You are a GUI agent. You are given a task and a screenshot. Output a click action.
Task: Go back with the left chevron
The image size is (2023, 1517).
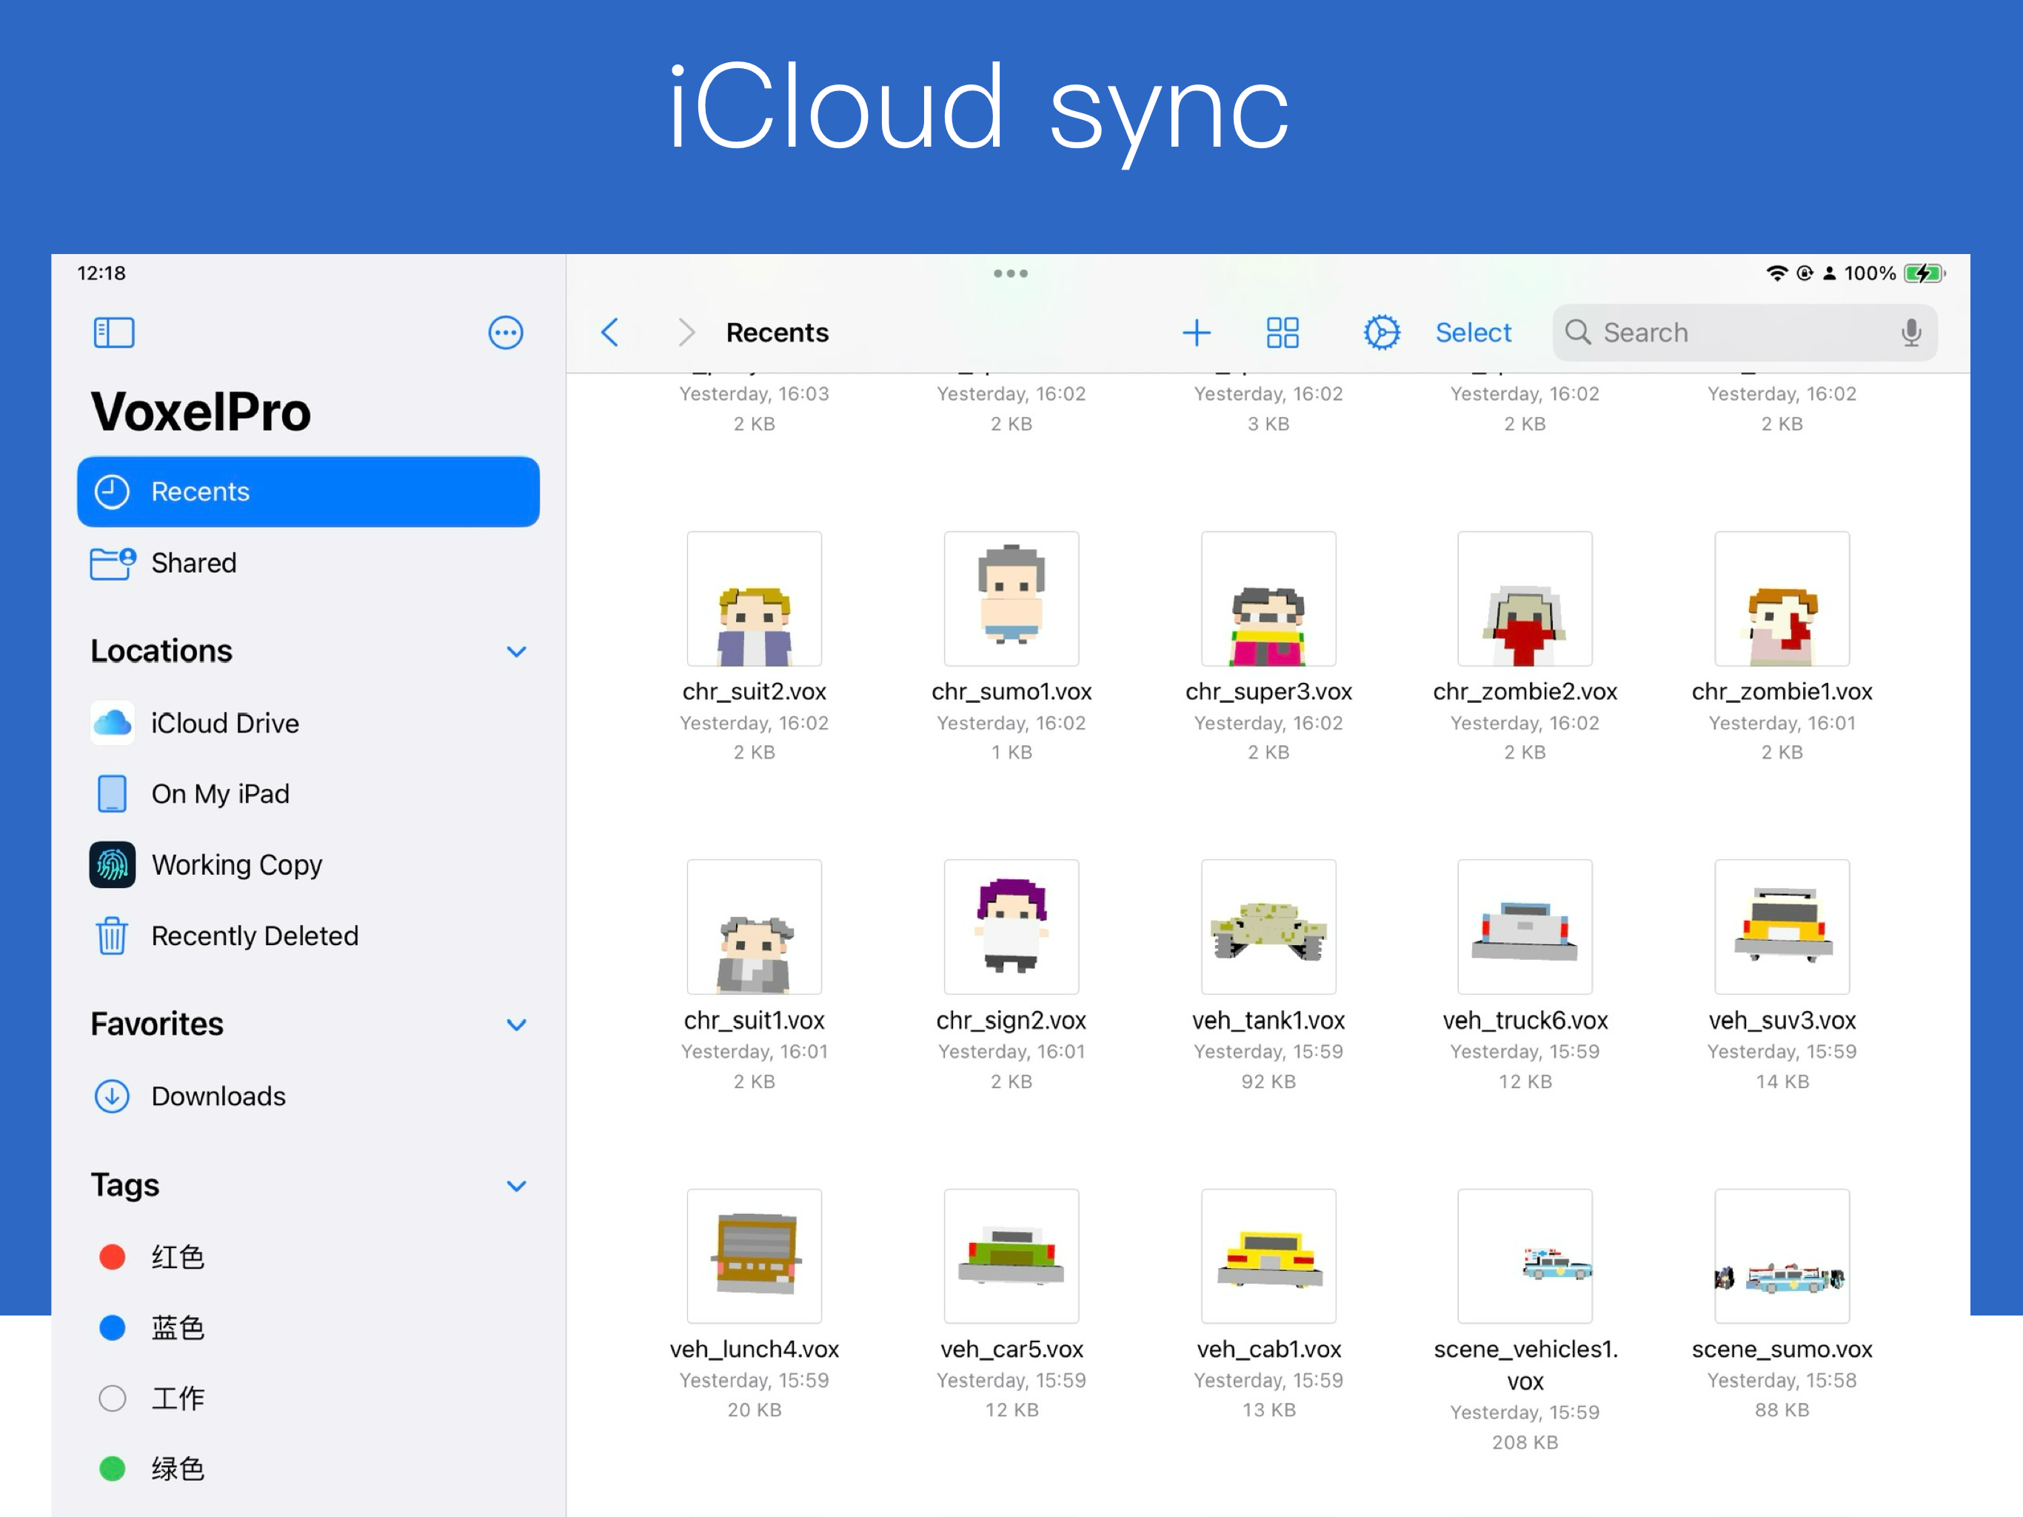(610, 332)
